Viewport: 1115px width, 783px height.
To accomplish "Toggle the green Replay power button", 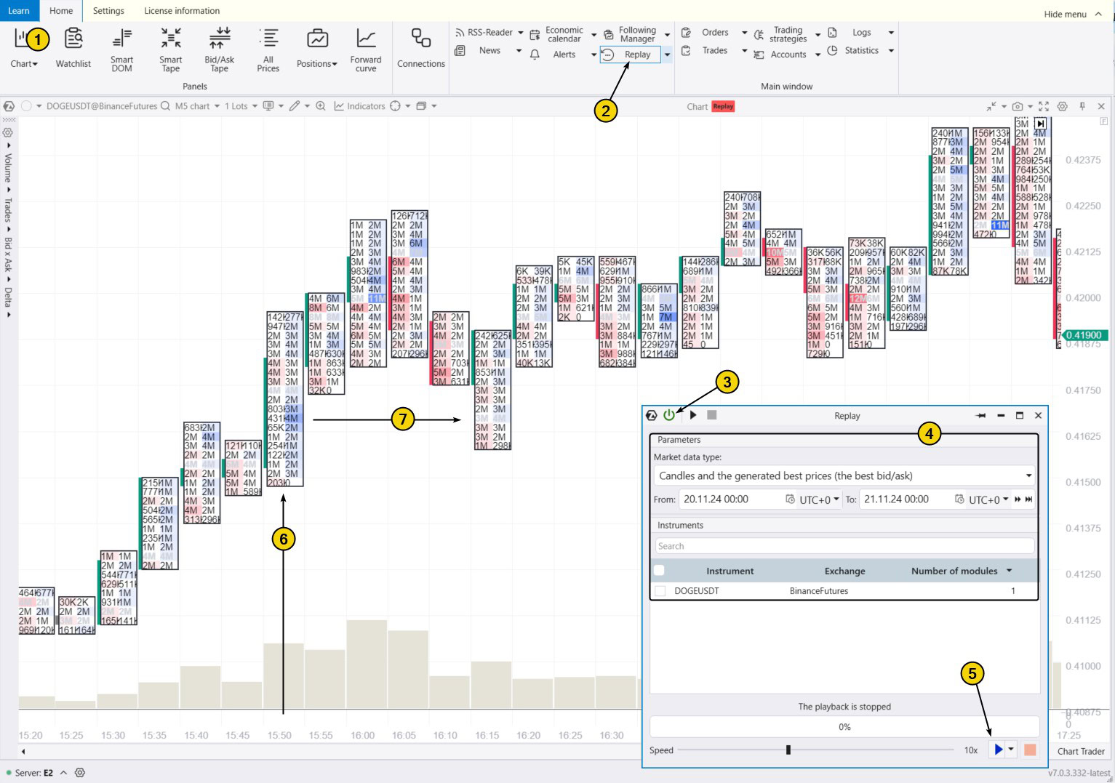I will [x=669, y=415].
